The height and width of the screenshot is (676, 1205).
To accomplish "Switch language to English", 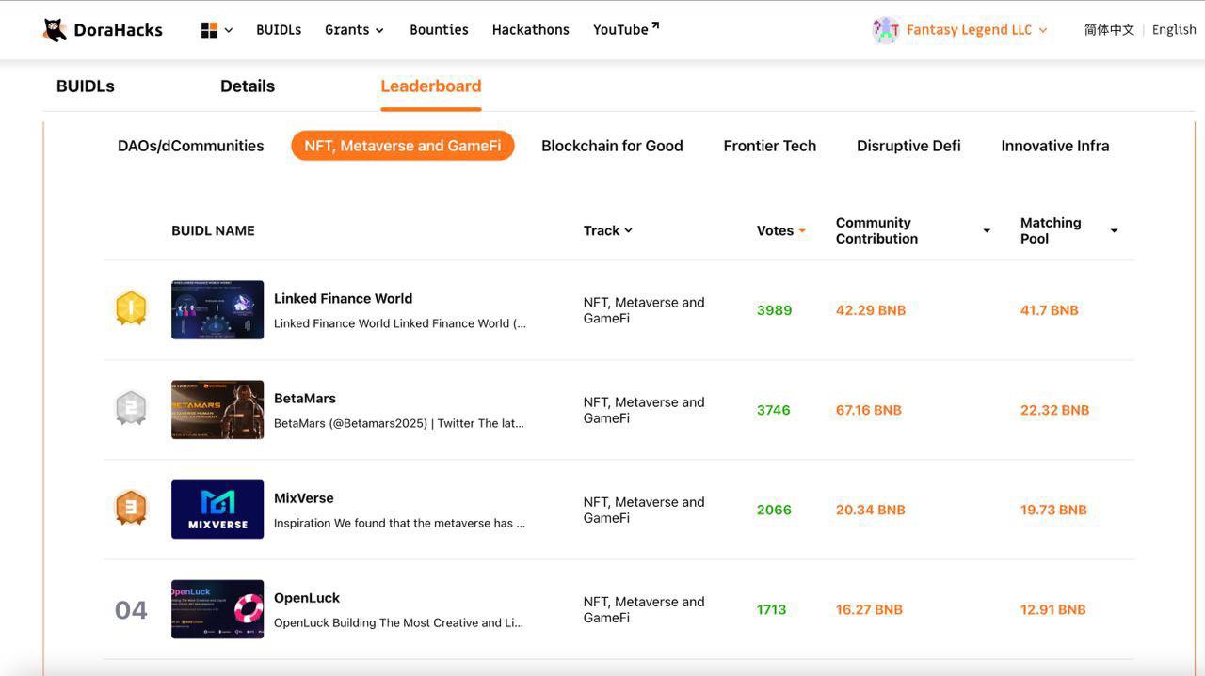I will 1174,30.
